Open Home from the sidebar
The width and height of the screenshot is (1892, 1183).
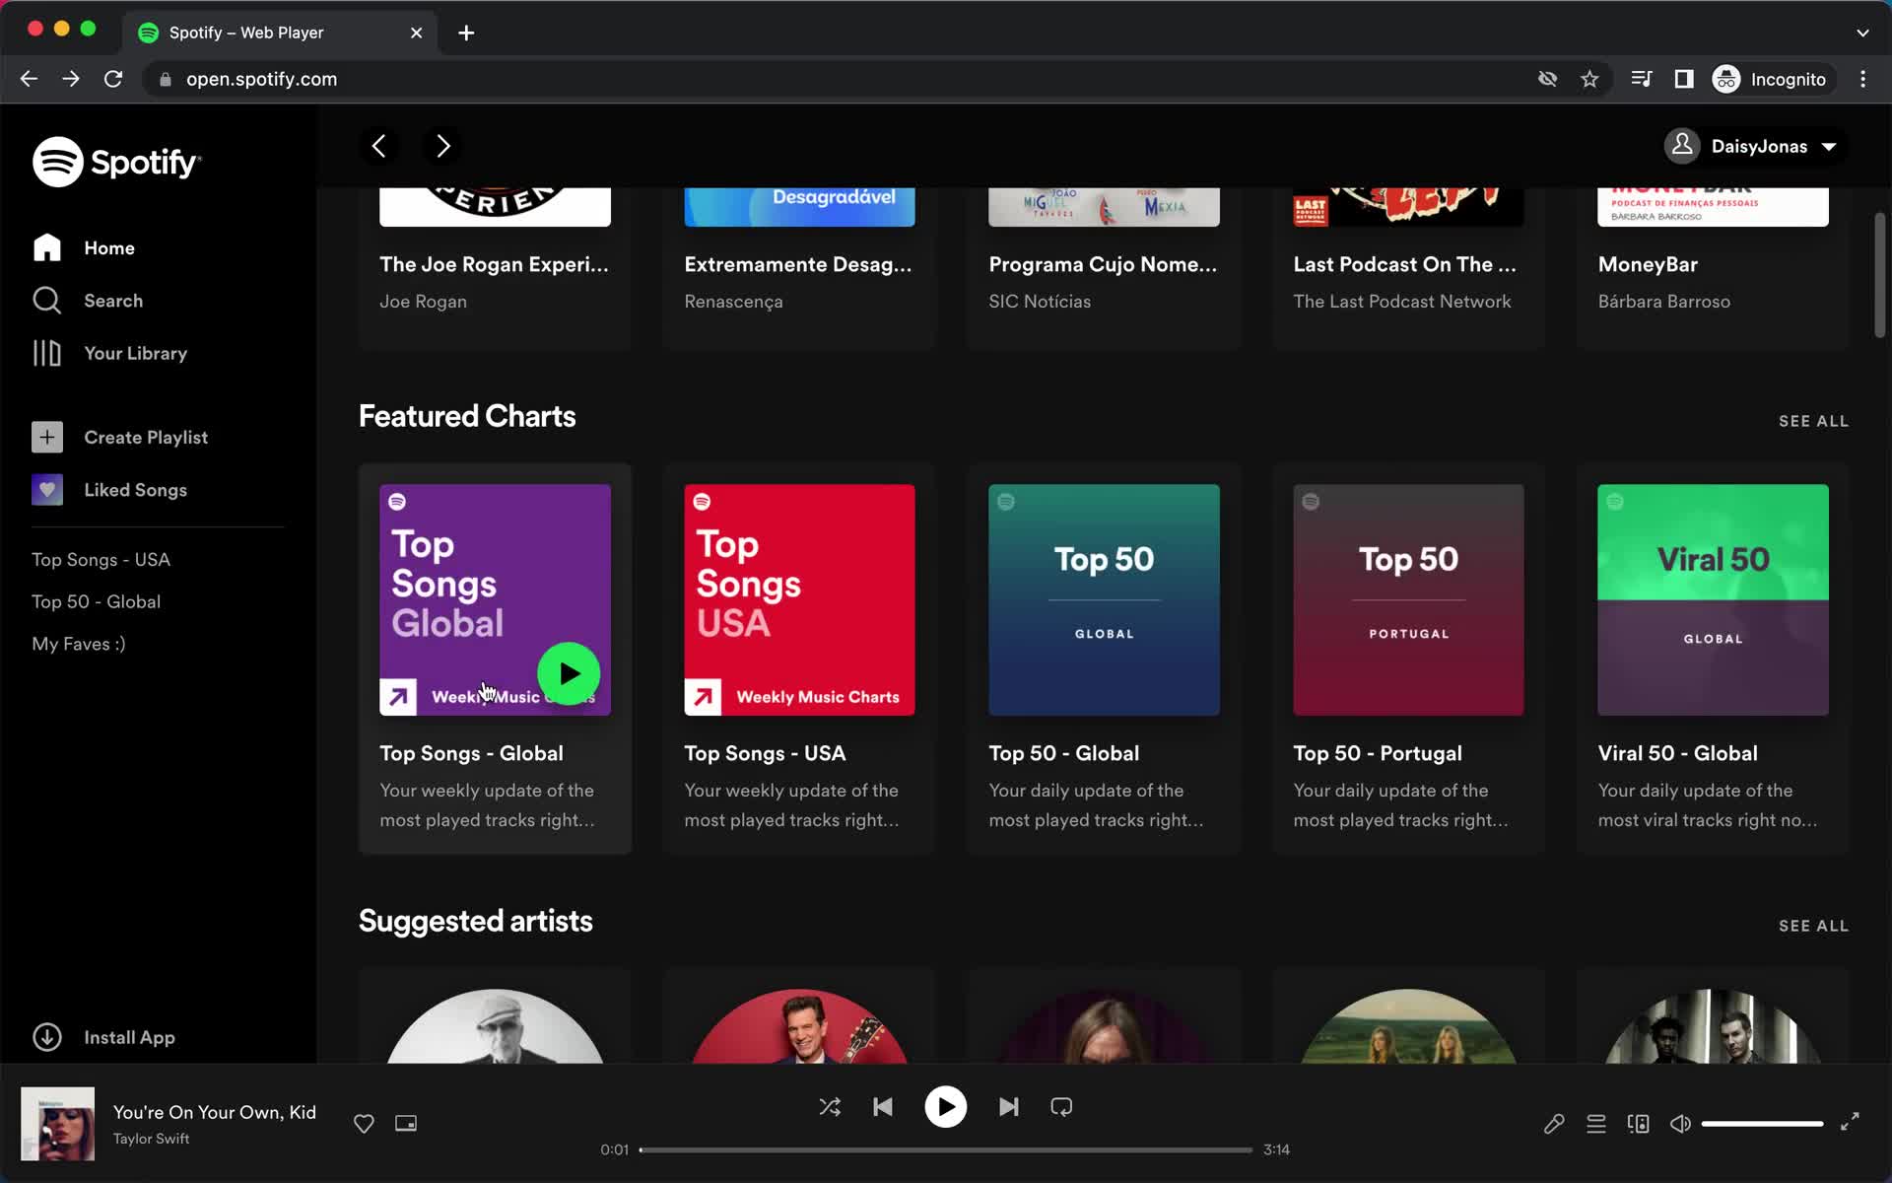coord(83,247)
